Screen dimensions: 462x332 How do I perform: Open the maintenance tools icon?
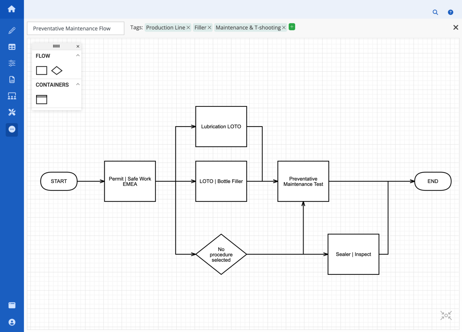[x=12, y=112]
